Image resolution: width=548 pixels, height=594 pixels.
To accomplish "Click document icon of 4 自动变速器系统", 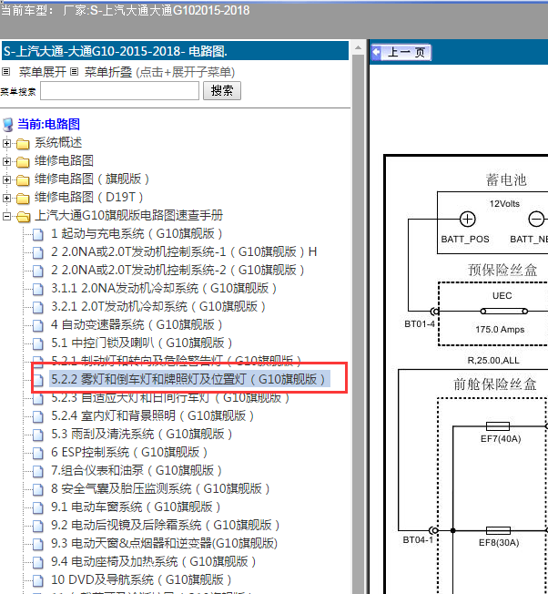I will tap(38, 326).
